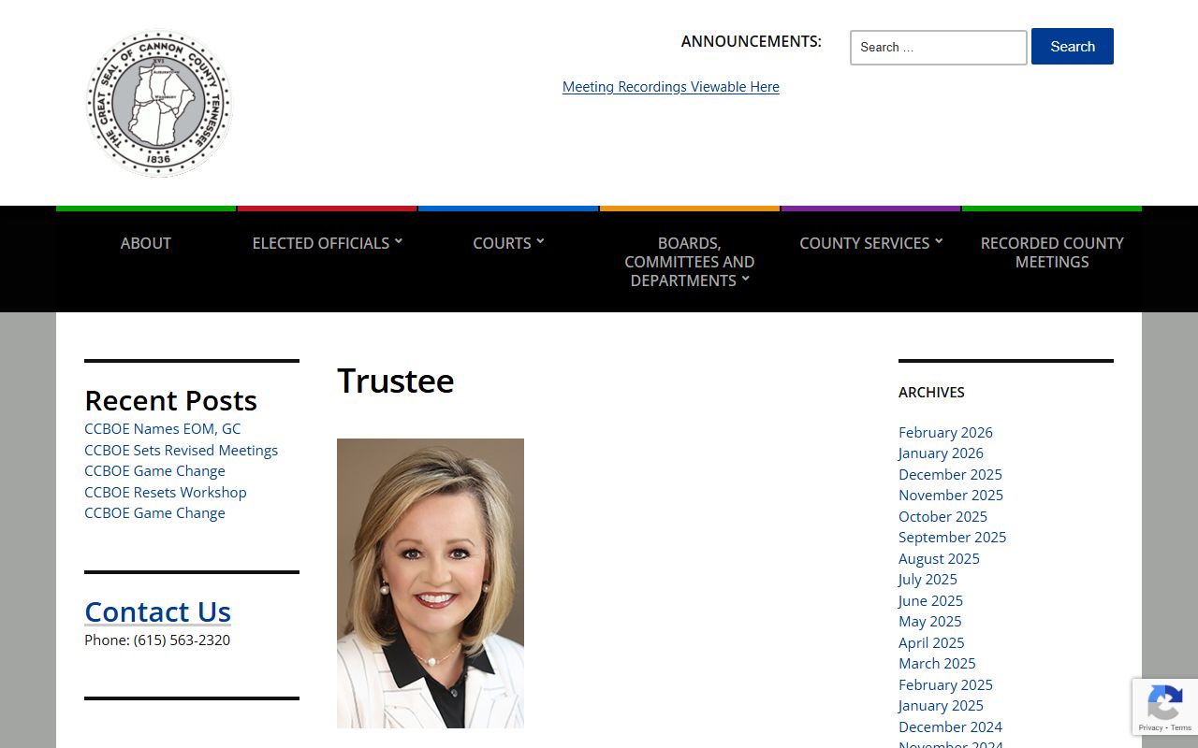The height and width of the screenshot is (748, 1198).
Task: Open the April 2025 archive
Action: 931,643
